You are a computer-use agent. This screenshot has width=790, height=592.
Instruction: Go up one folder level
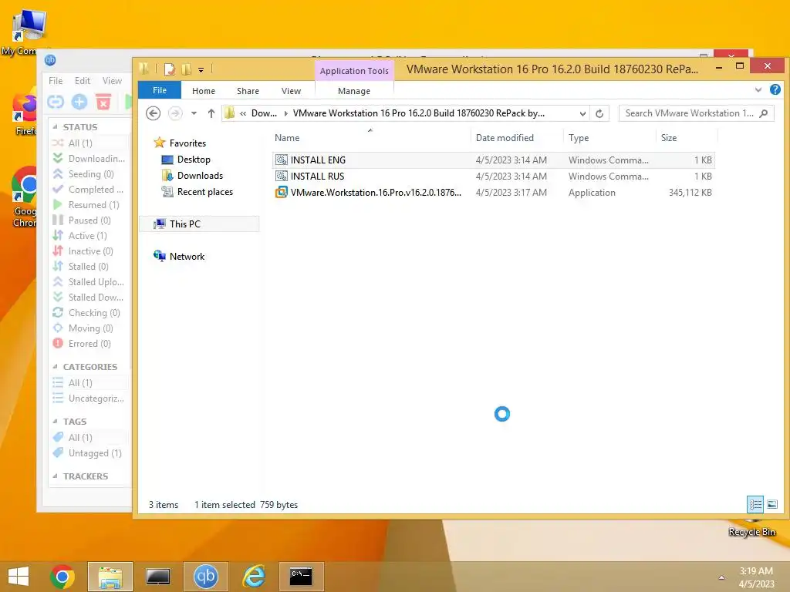211,113
